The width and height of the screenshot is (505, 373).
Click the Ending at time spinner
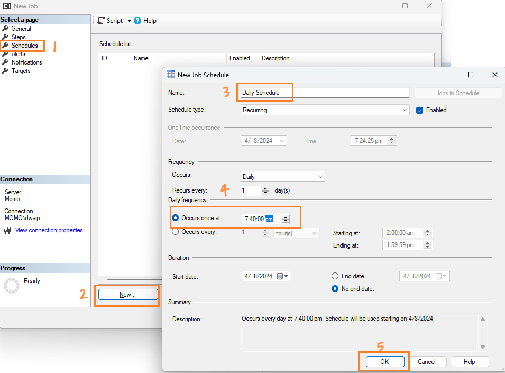pyautogui.click(x=427, y=245)
